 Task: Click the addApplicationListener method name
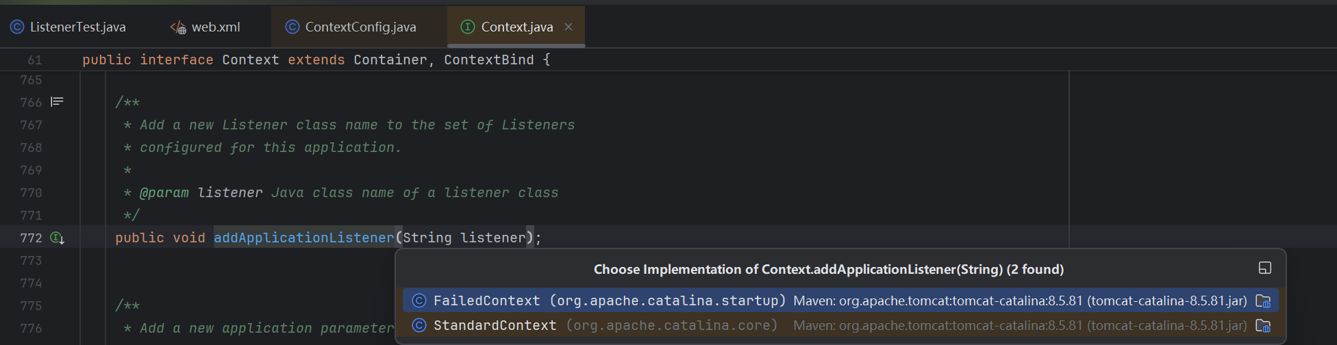[x=304, y=238]
